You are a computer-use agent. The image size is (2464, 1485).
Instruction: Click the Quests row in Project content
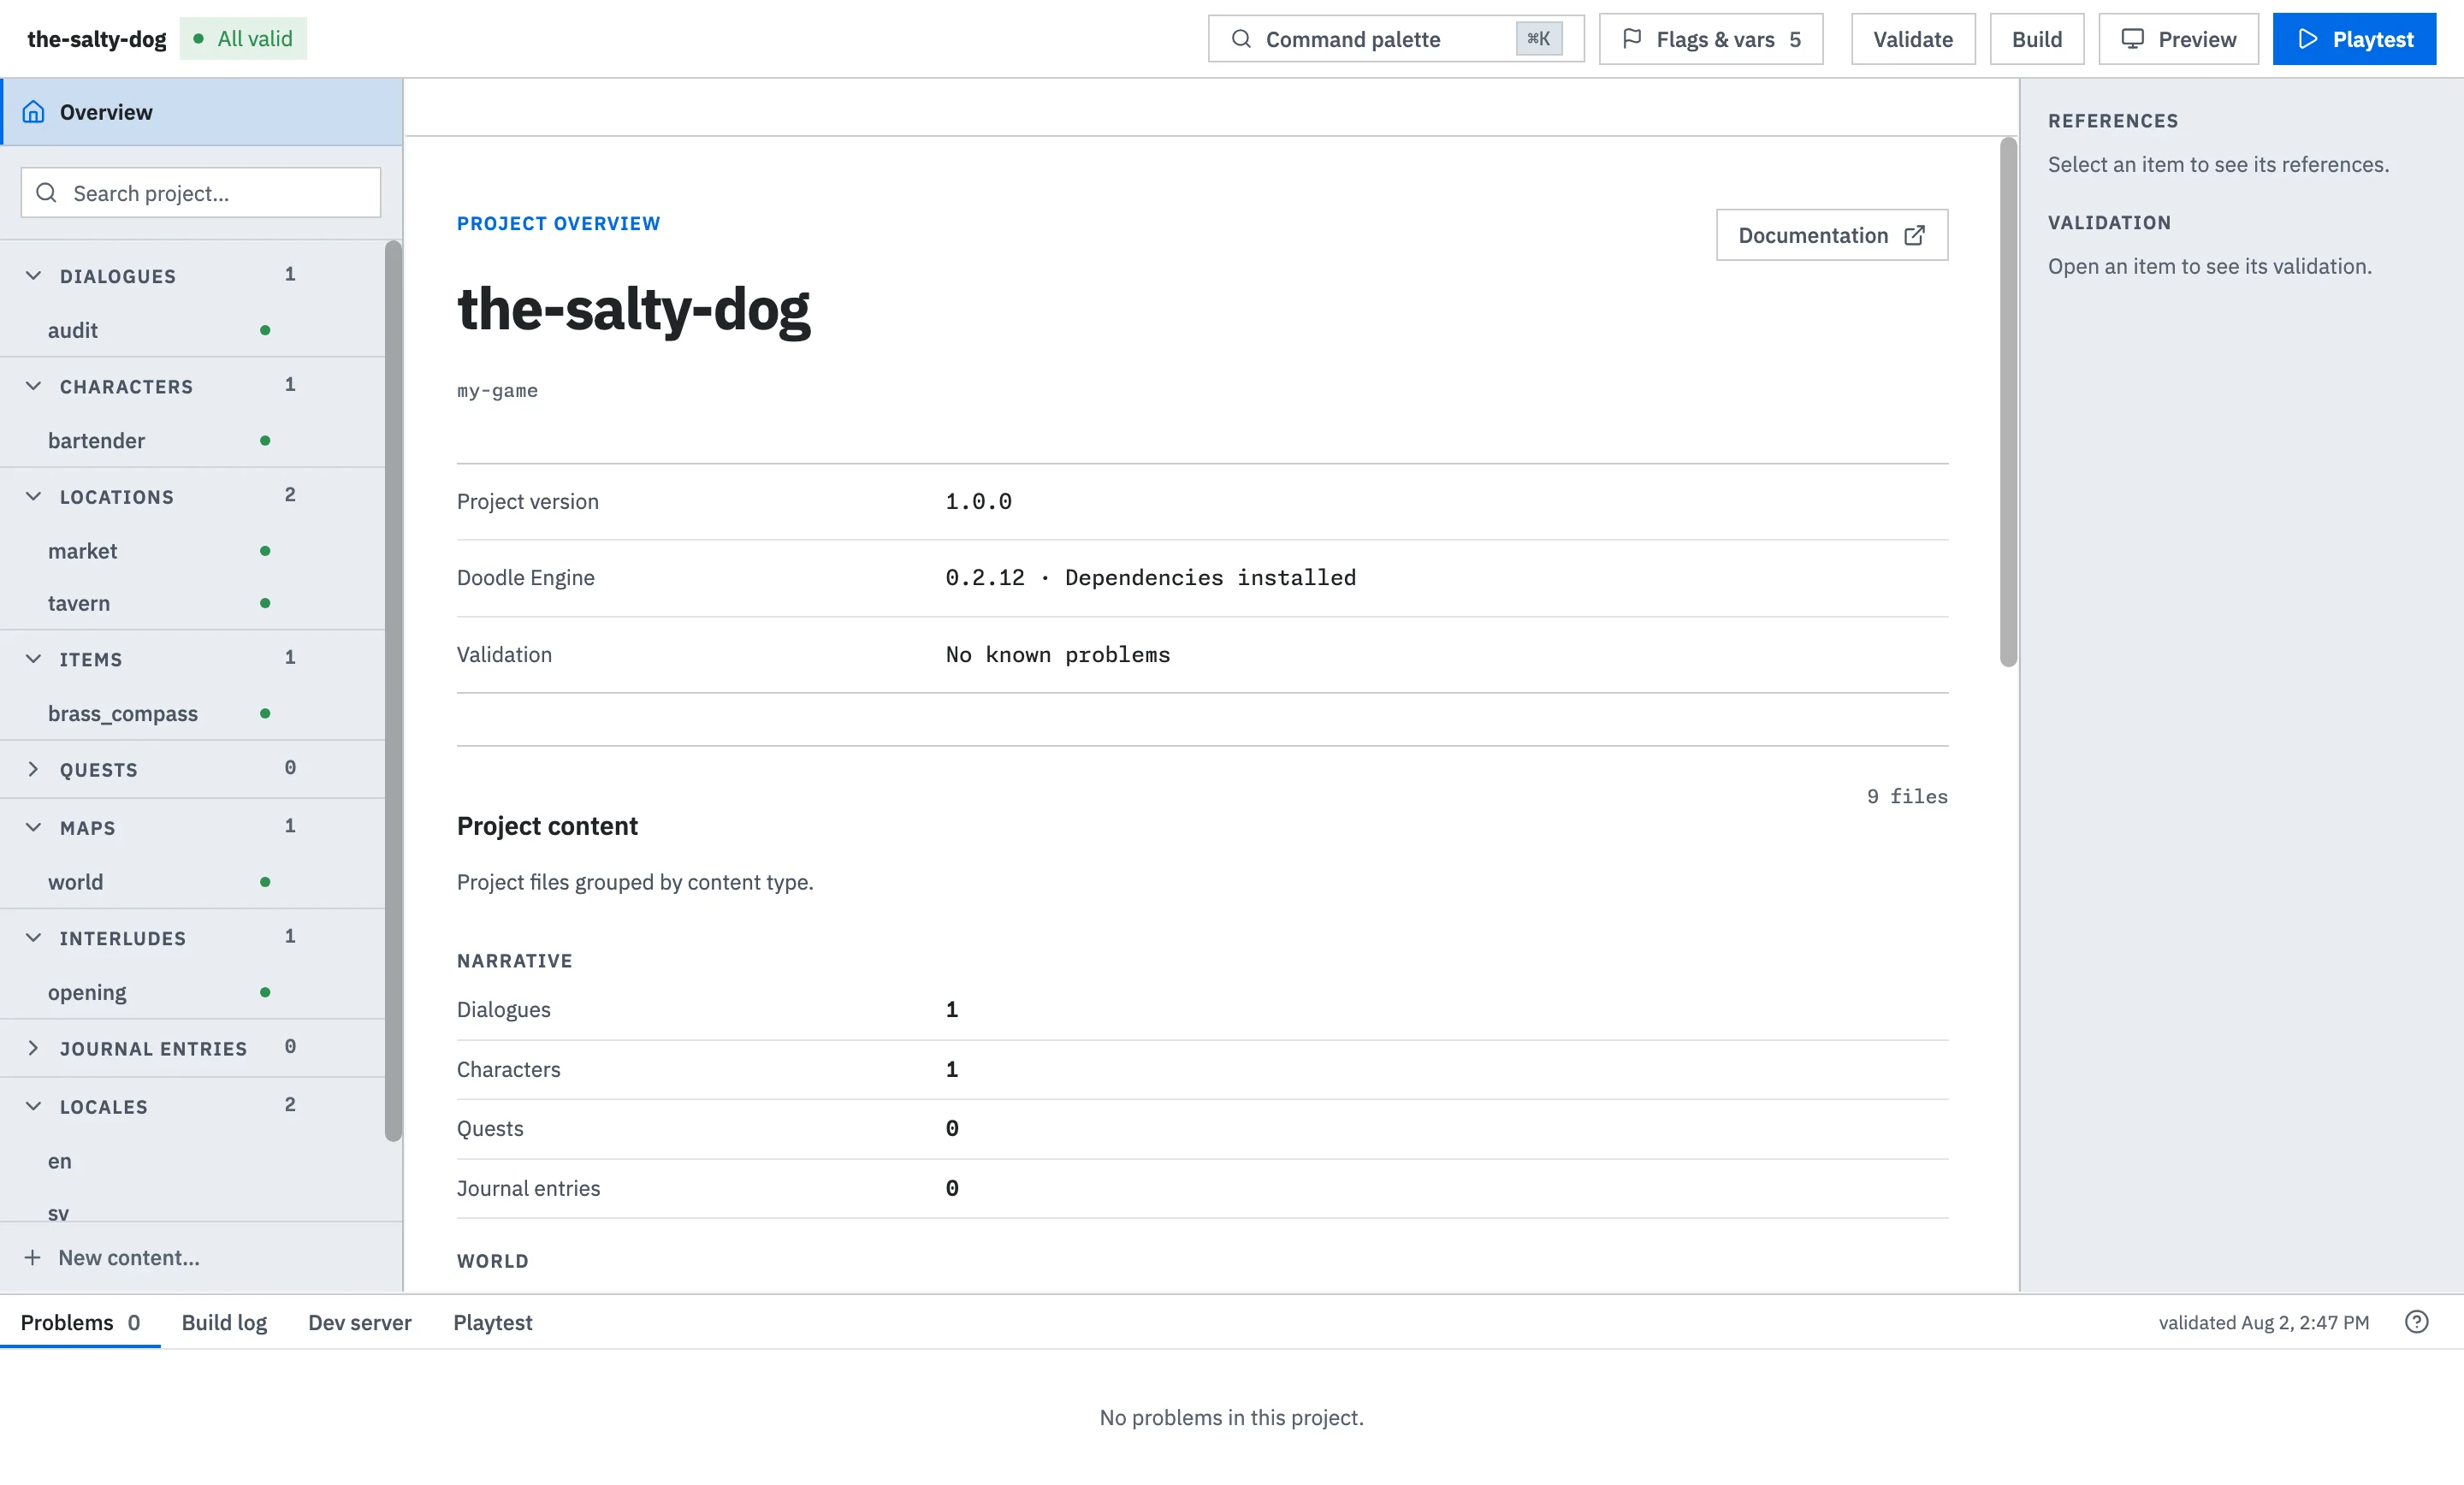point(1202,1129)
